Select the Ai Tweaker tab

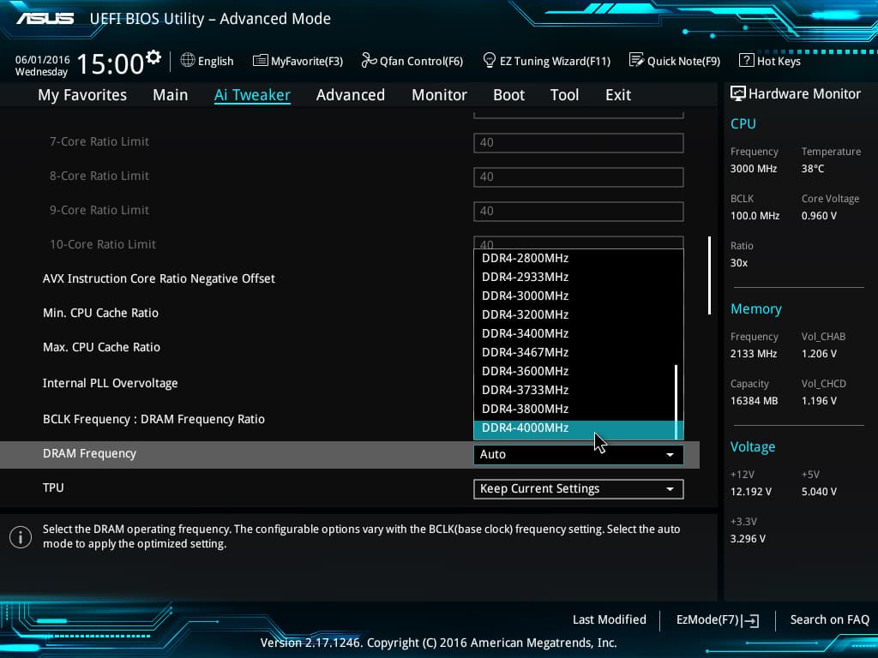252,95
